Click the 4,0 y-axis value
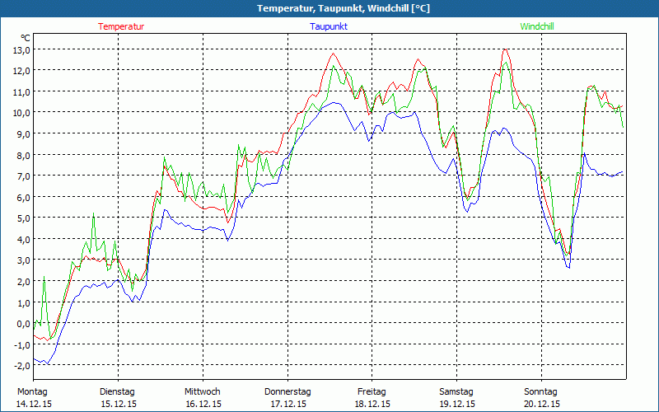The width and height of the screenshot is (659, 412). [23, 240]
